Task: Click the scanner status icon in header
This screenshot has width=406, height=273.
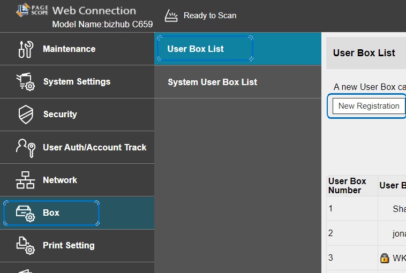Action: coord(170,16)
